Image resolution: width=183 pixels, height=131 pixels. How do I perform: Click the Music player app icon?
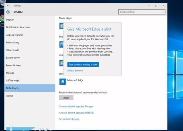tap(61, 26)
